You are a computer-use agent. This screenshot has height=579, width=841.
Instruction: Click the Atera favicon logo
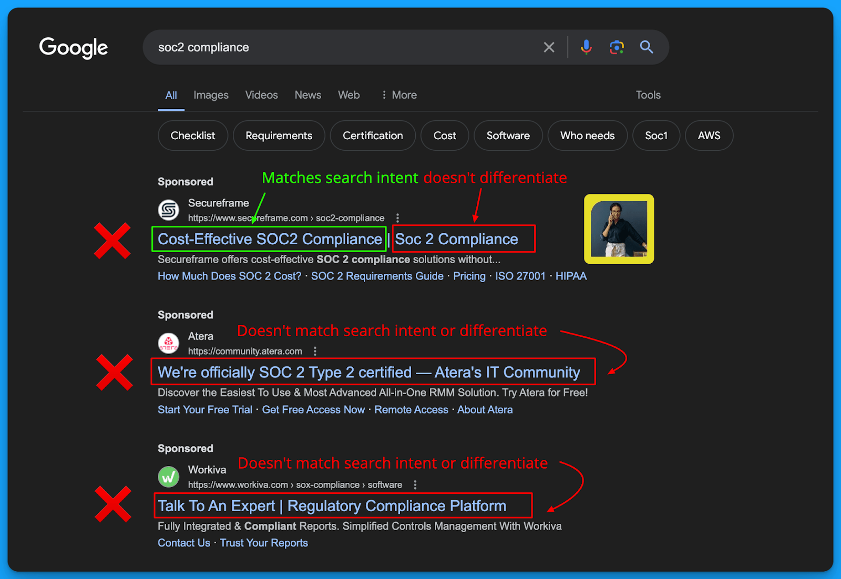click(169, 344)
